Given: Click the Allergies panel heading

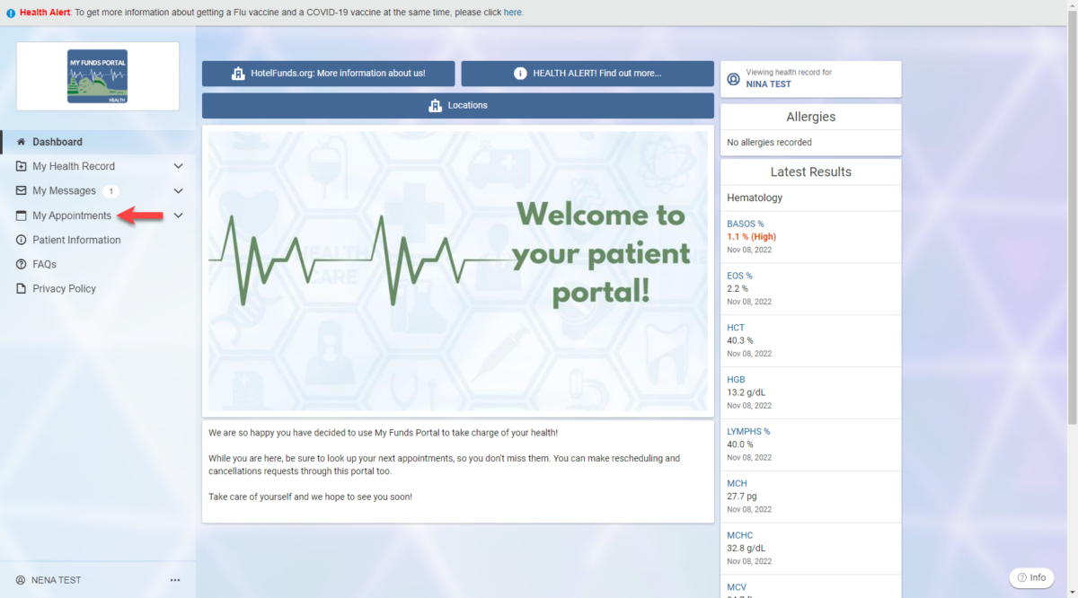Looking at the screenshot, I should point(811,117).
